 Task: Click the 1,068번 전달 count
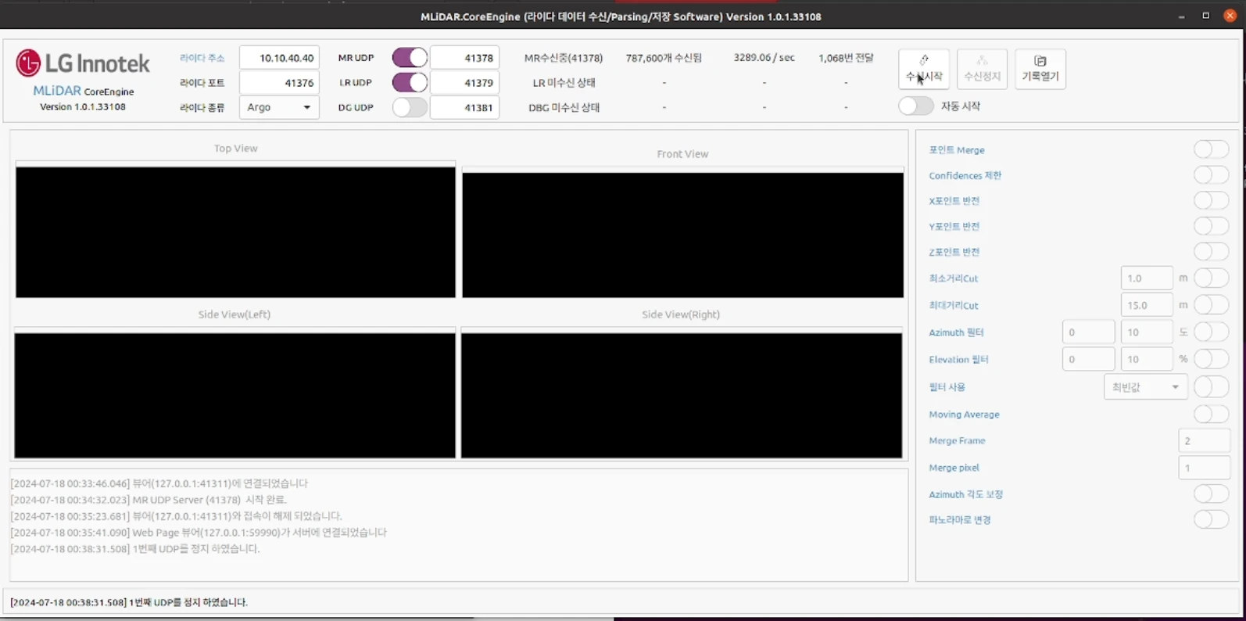coord(846,58)
